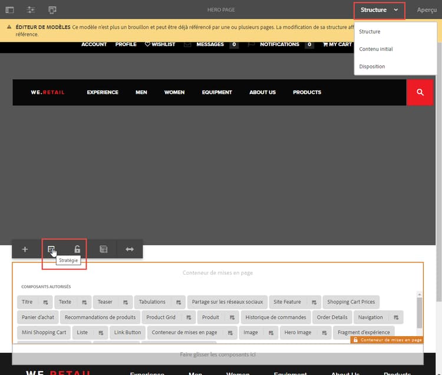Image resolution: width=442 pixels, height=375 pixels.
Task: Open policy icon for Navigation component
Action: [x=396, y=317]
